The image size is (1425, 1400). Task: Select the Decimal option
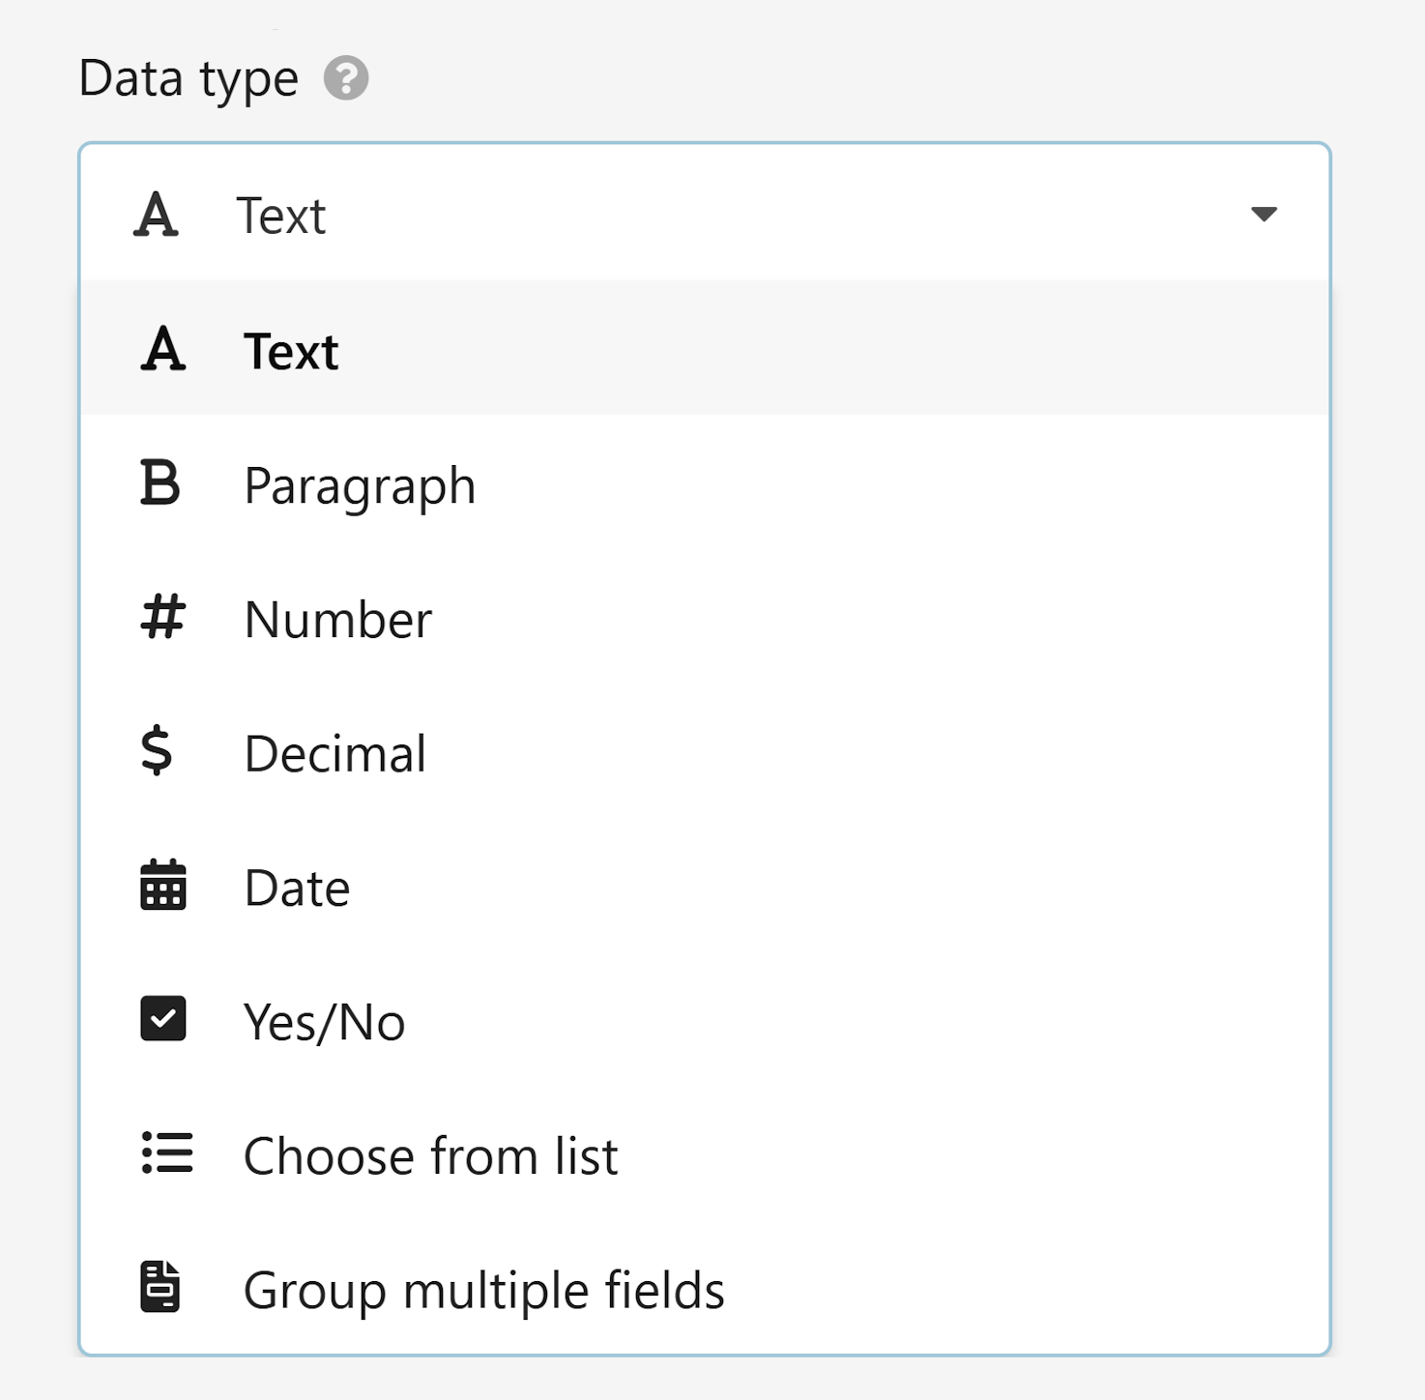pyautogui.click(x=705, y=753)
